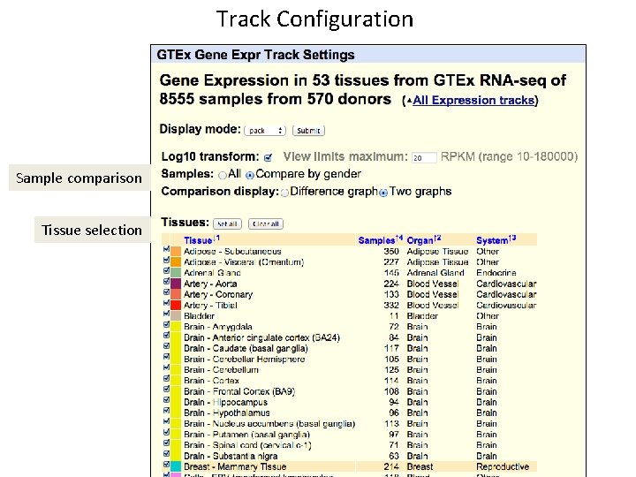Click the Adipose - Subcutaneous tissue name

(232, 252)
